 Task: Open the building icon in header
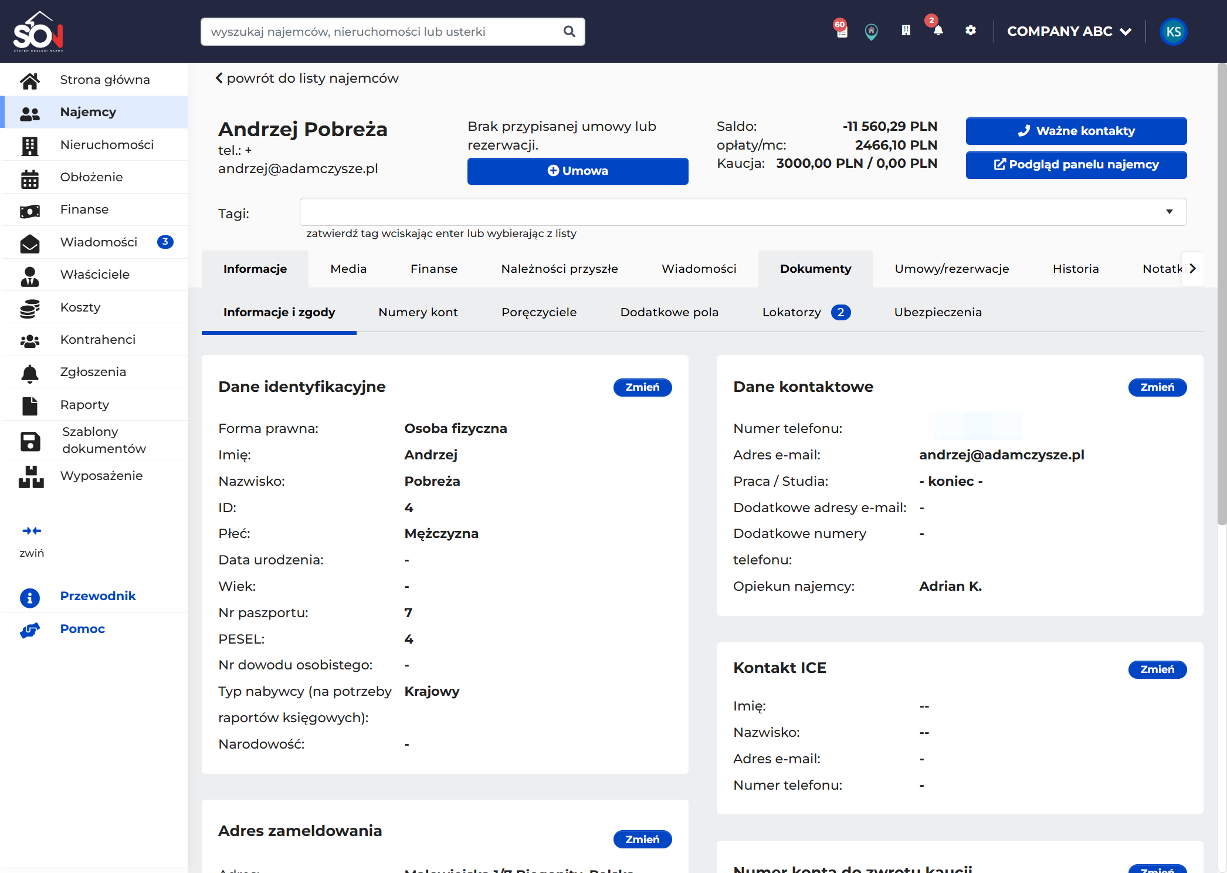(x=906, y=31)
